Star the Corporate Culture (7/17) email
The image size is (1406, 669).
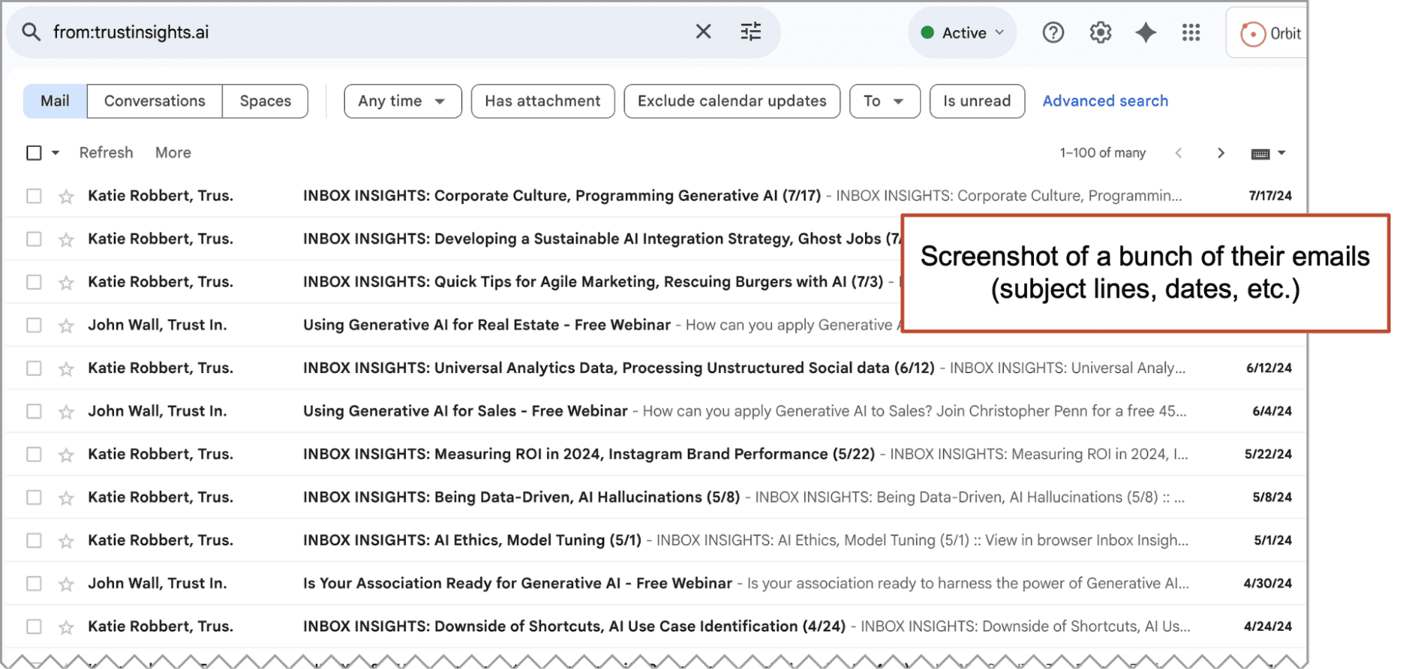pyautogui.click(x=66, y=196)
